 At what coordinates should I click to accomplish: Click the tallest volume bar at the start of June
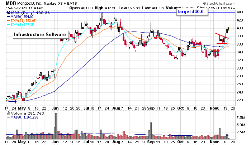click(x=56, y=126)
